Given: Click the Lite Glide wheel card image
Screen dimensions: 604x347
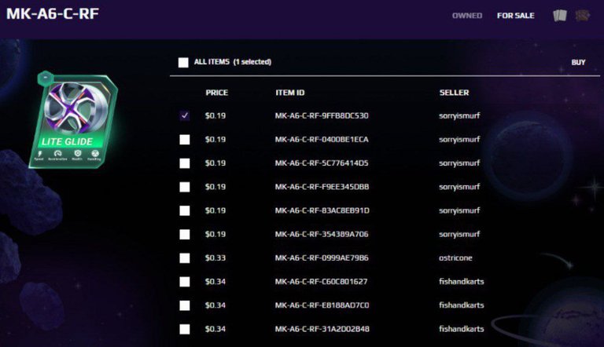Looking at the screenshot, I should pos(73,120).
